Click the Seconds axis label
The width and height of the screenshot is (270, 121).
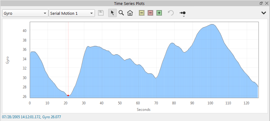[144, 110]
